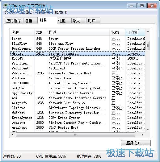Open the 帮助(H) menu
Viewport: 160px width, 162px height.
pos(61,12)
